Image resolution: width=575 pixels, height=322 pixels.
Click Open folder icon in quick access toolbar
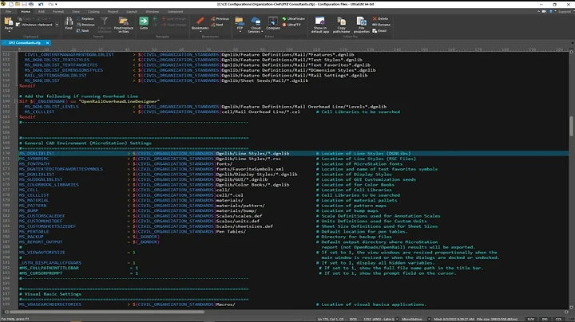click(18, 4)
